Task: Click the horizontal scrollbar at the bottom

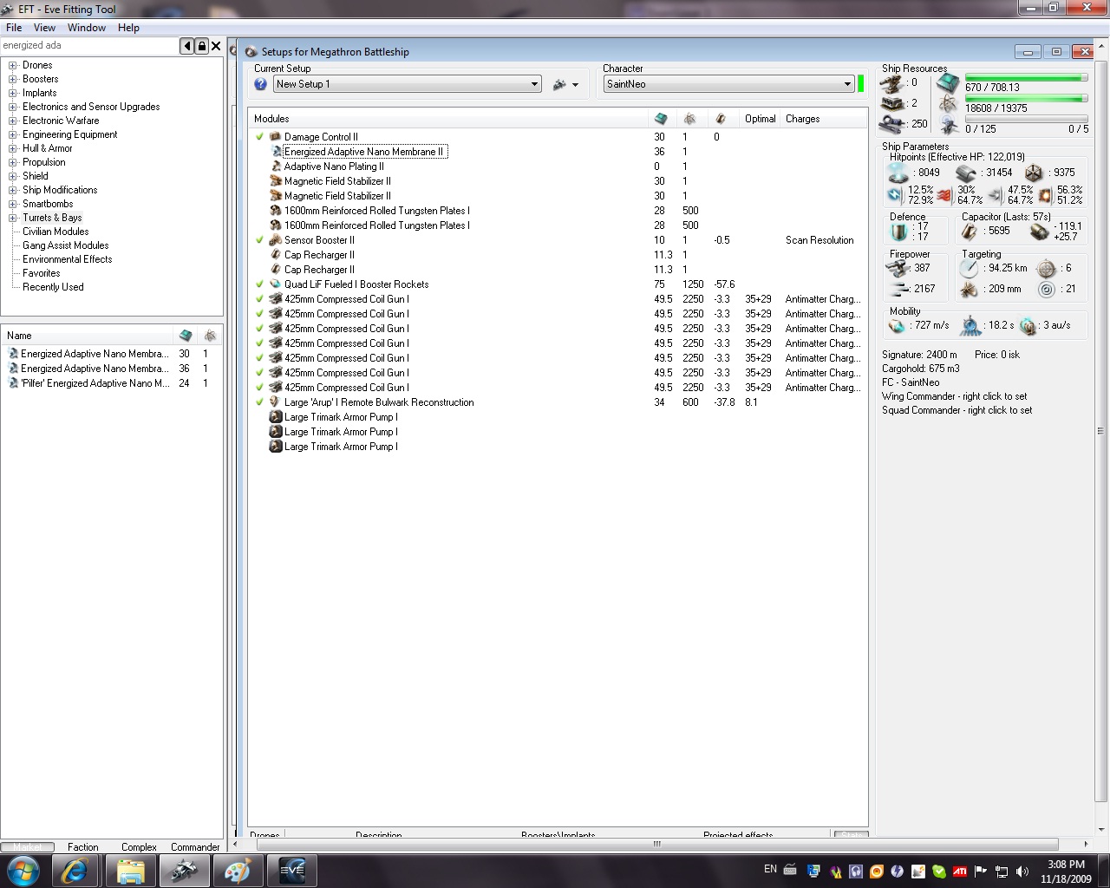Action: (656, 844)
